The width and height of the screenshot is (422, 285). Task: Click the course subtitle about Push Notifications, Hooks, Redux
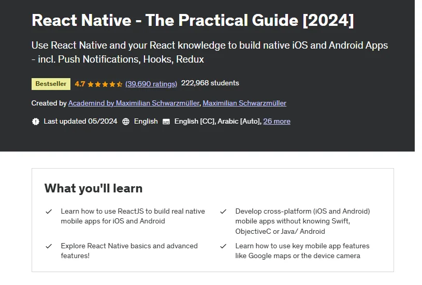coord(210,52)
